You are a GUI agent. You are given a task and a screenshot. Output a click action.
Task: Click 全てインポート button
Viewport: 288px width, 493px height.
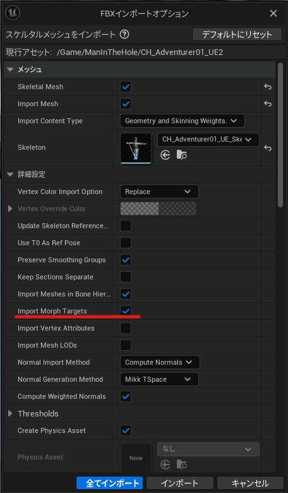(110, 483)
